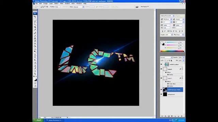Screen dimensions: 218x122
Task: Select the Crop tool
Action: coord(35,27)
